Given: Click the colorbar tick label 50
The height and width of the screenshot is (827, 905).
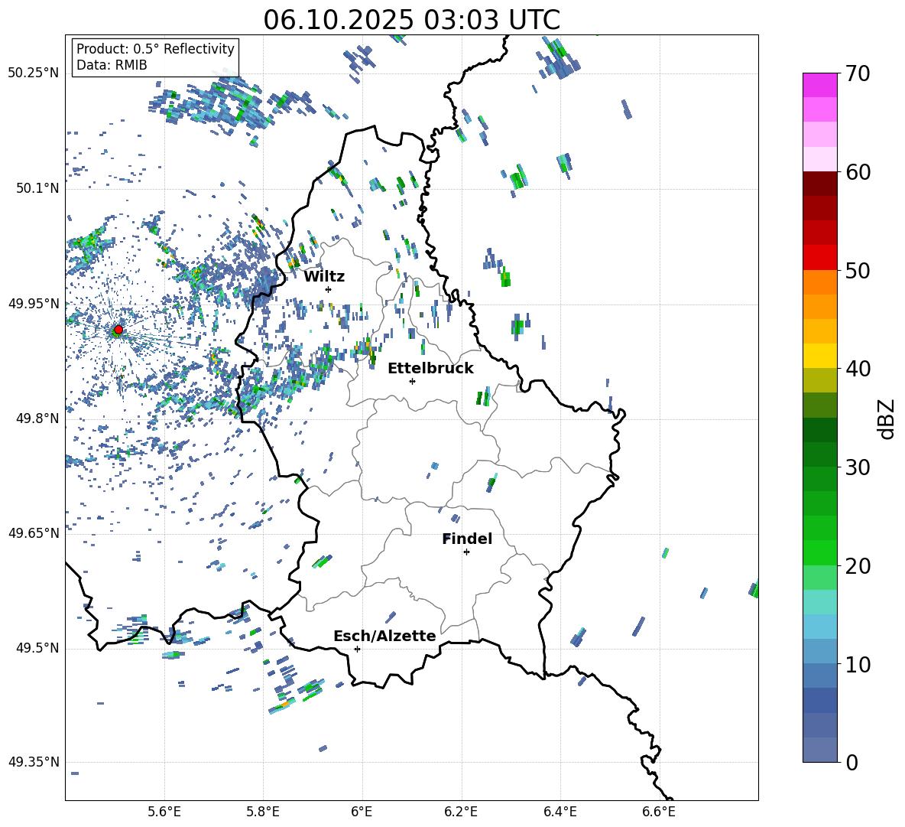Looking at the screenshot, I should tap(858, 271).
